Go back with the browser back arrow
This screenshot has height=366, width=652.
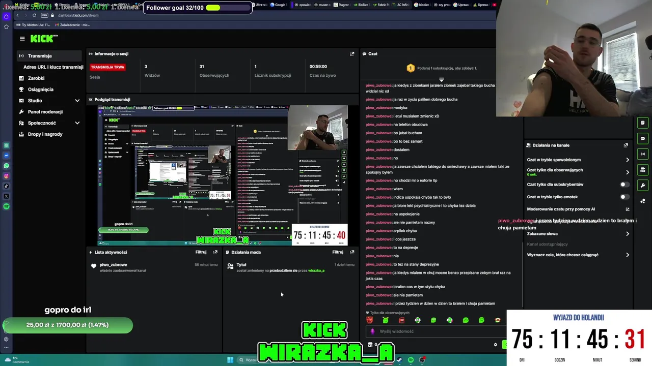[x=17, y=15]
